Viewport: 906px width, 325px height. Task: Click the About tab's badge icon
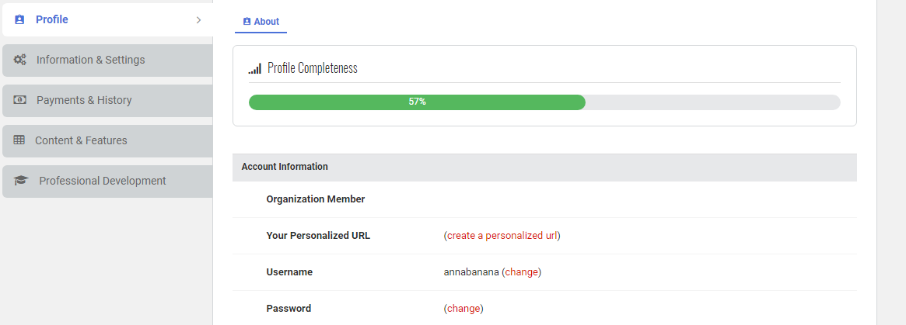(x=247, y=22)
